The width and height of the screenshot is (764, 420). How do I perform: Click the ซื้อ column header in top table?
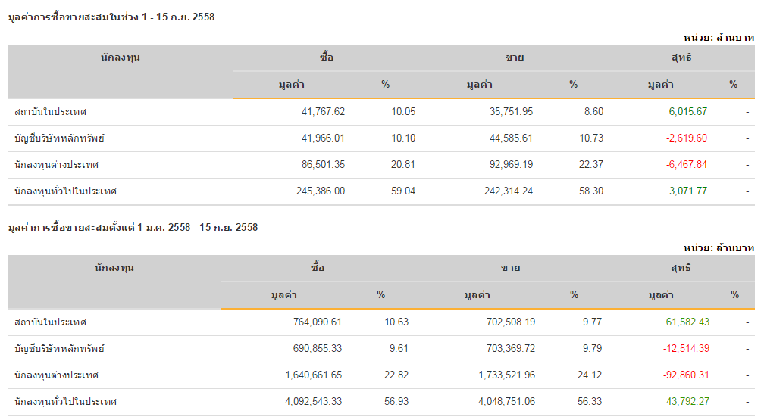326,58
